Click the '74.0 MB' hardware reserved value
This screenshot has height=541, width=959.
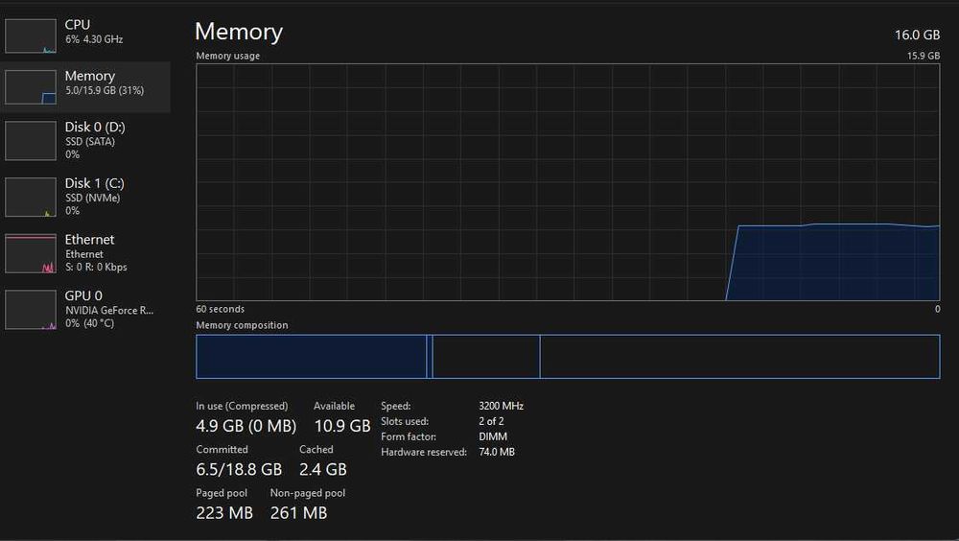point(497,452)
